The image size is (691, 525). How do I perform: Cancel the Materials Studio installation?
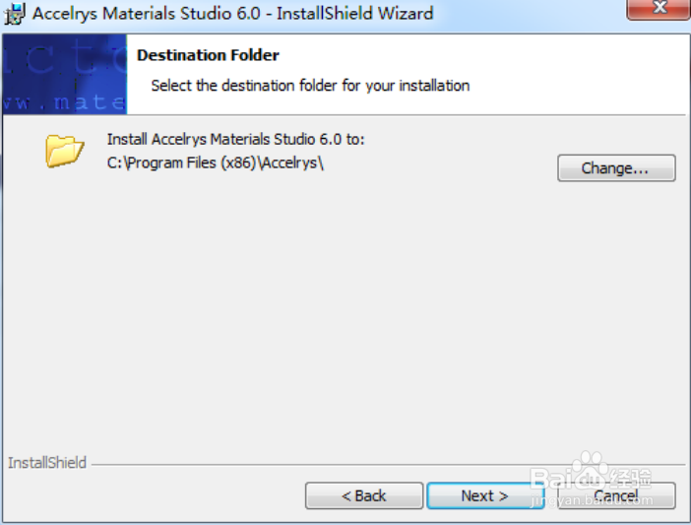click(616, 495)
